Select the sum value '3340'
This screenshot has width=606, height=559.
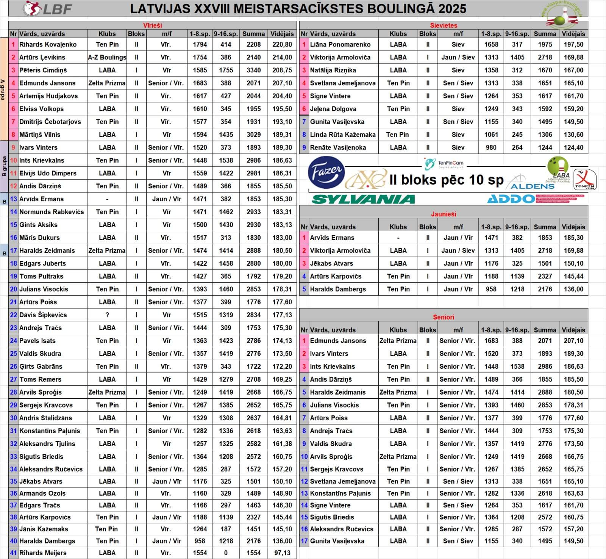coord(253,70)
